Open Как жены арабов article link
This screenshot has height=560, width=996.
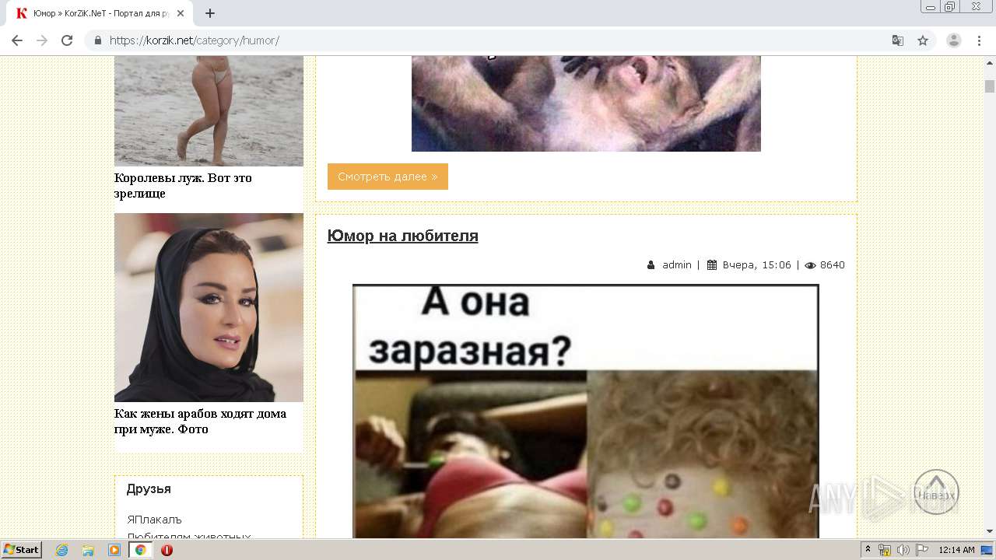coord(200,421)
